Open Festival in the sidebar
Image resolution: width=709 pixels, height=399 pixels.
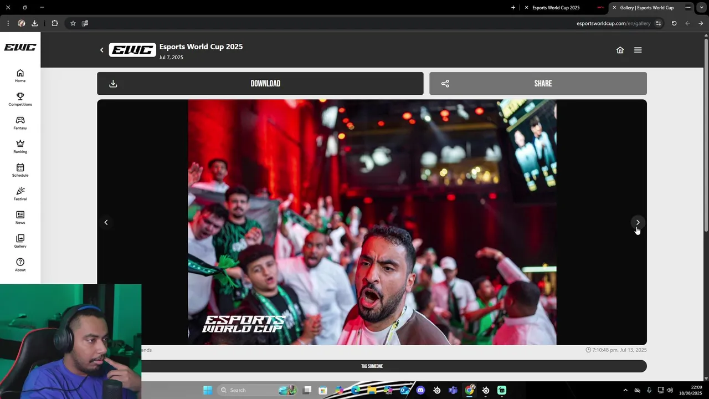click(x=20, y=194)
